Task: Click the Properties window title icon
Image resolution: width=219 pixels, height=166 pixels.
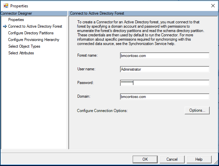Action: point(6,6)
